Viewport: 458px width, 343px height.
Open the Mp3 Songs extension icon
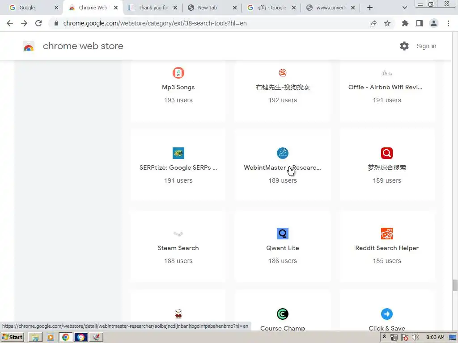178,73
